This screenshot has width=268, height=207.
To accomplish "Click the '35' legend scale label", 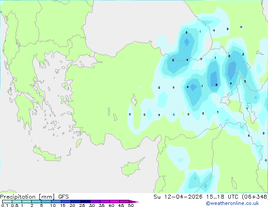I will (x=101, y=205).
